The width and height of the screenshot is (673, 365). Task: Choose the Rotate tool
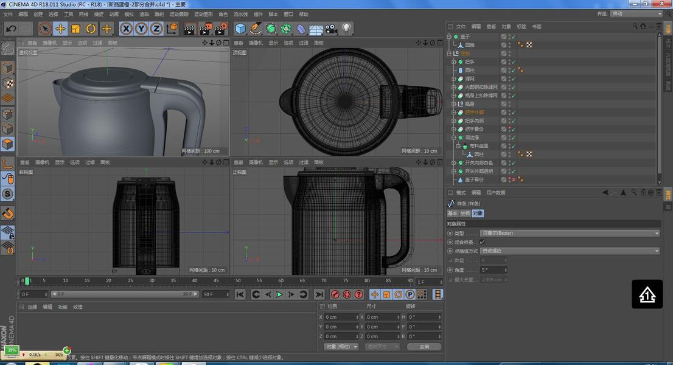click(x=91, y=29)
